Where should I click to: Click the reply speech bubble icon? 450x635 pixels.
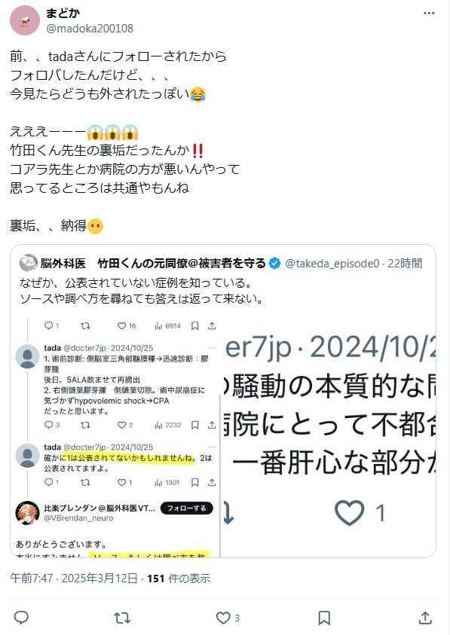(x=21, y=618)
